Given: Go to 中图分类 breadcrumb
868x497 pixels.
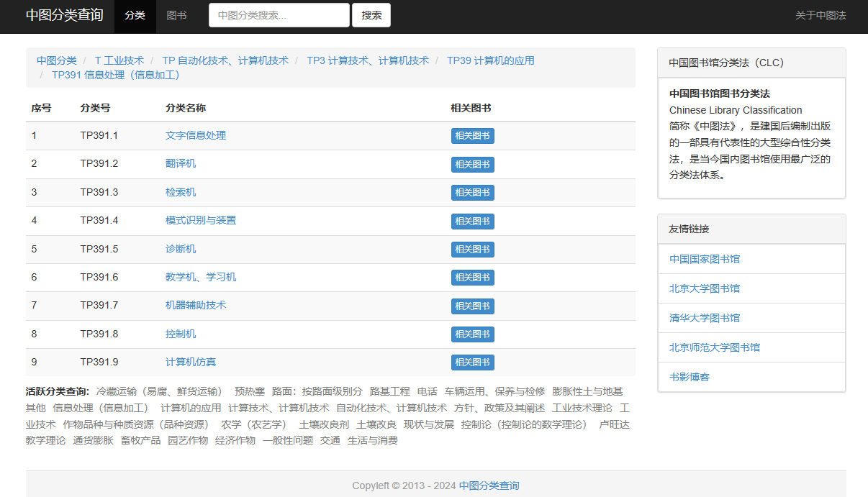Looking at the screenshot, I should coord(57,60).
